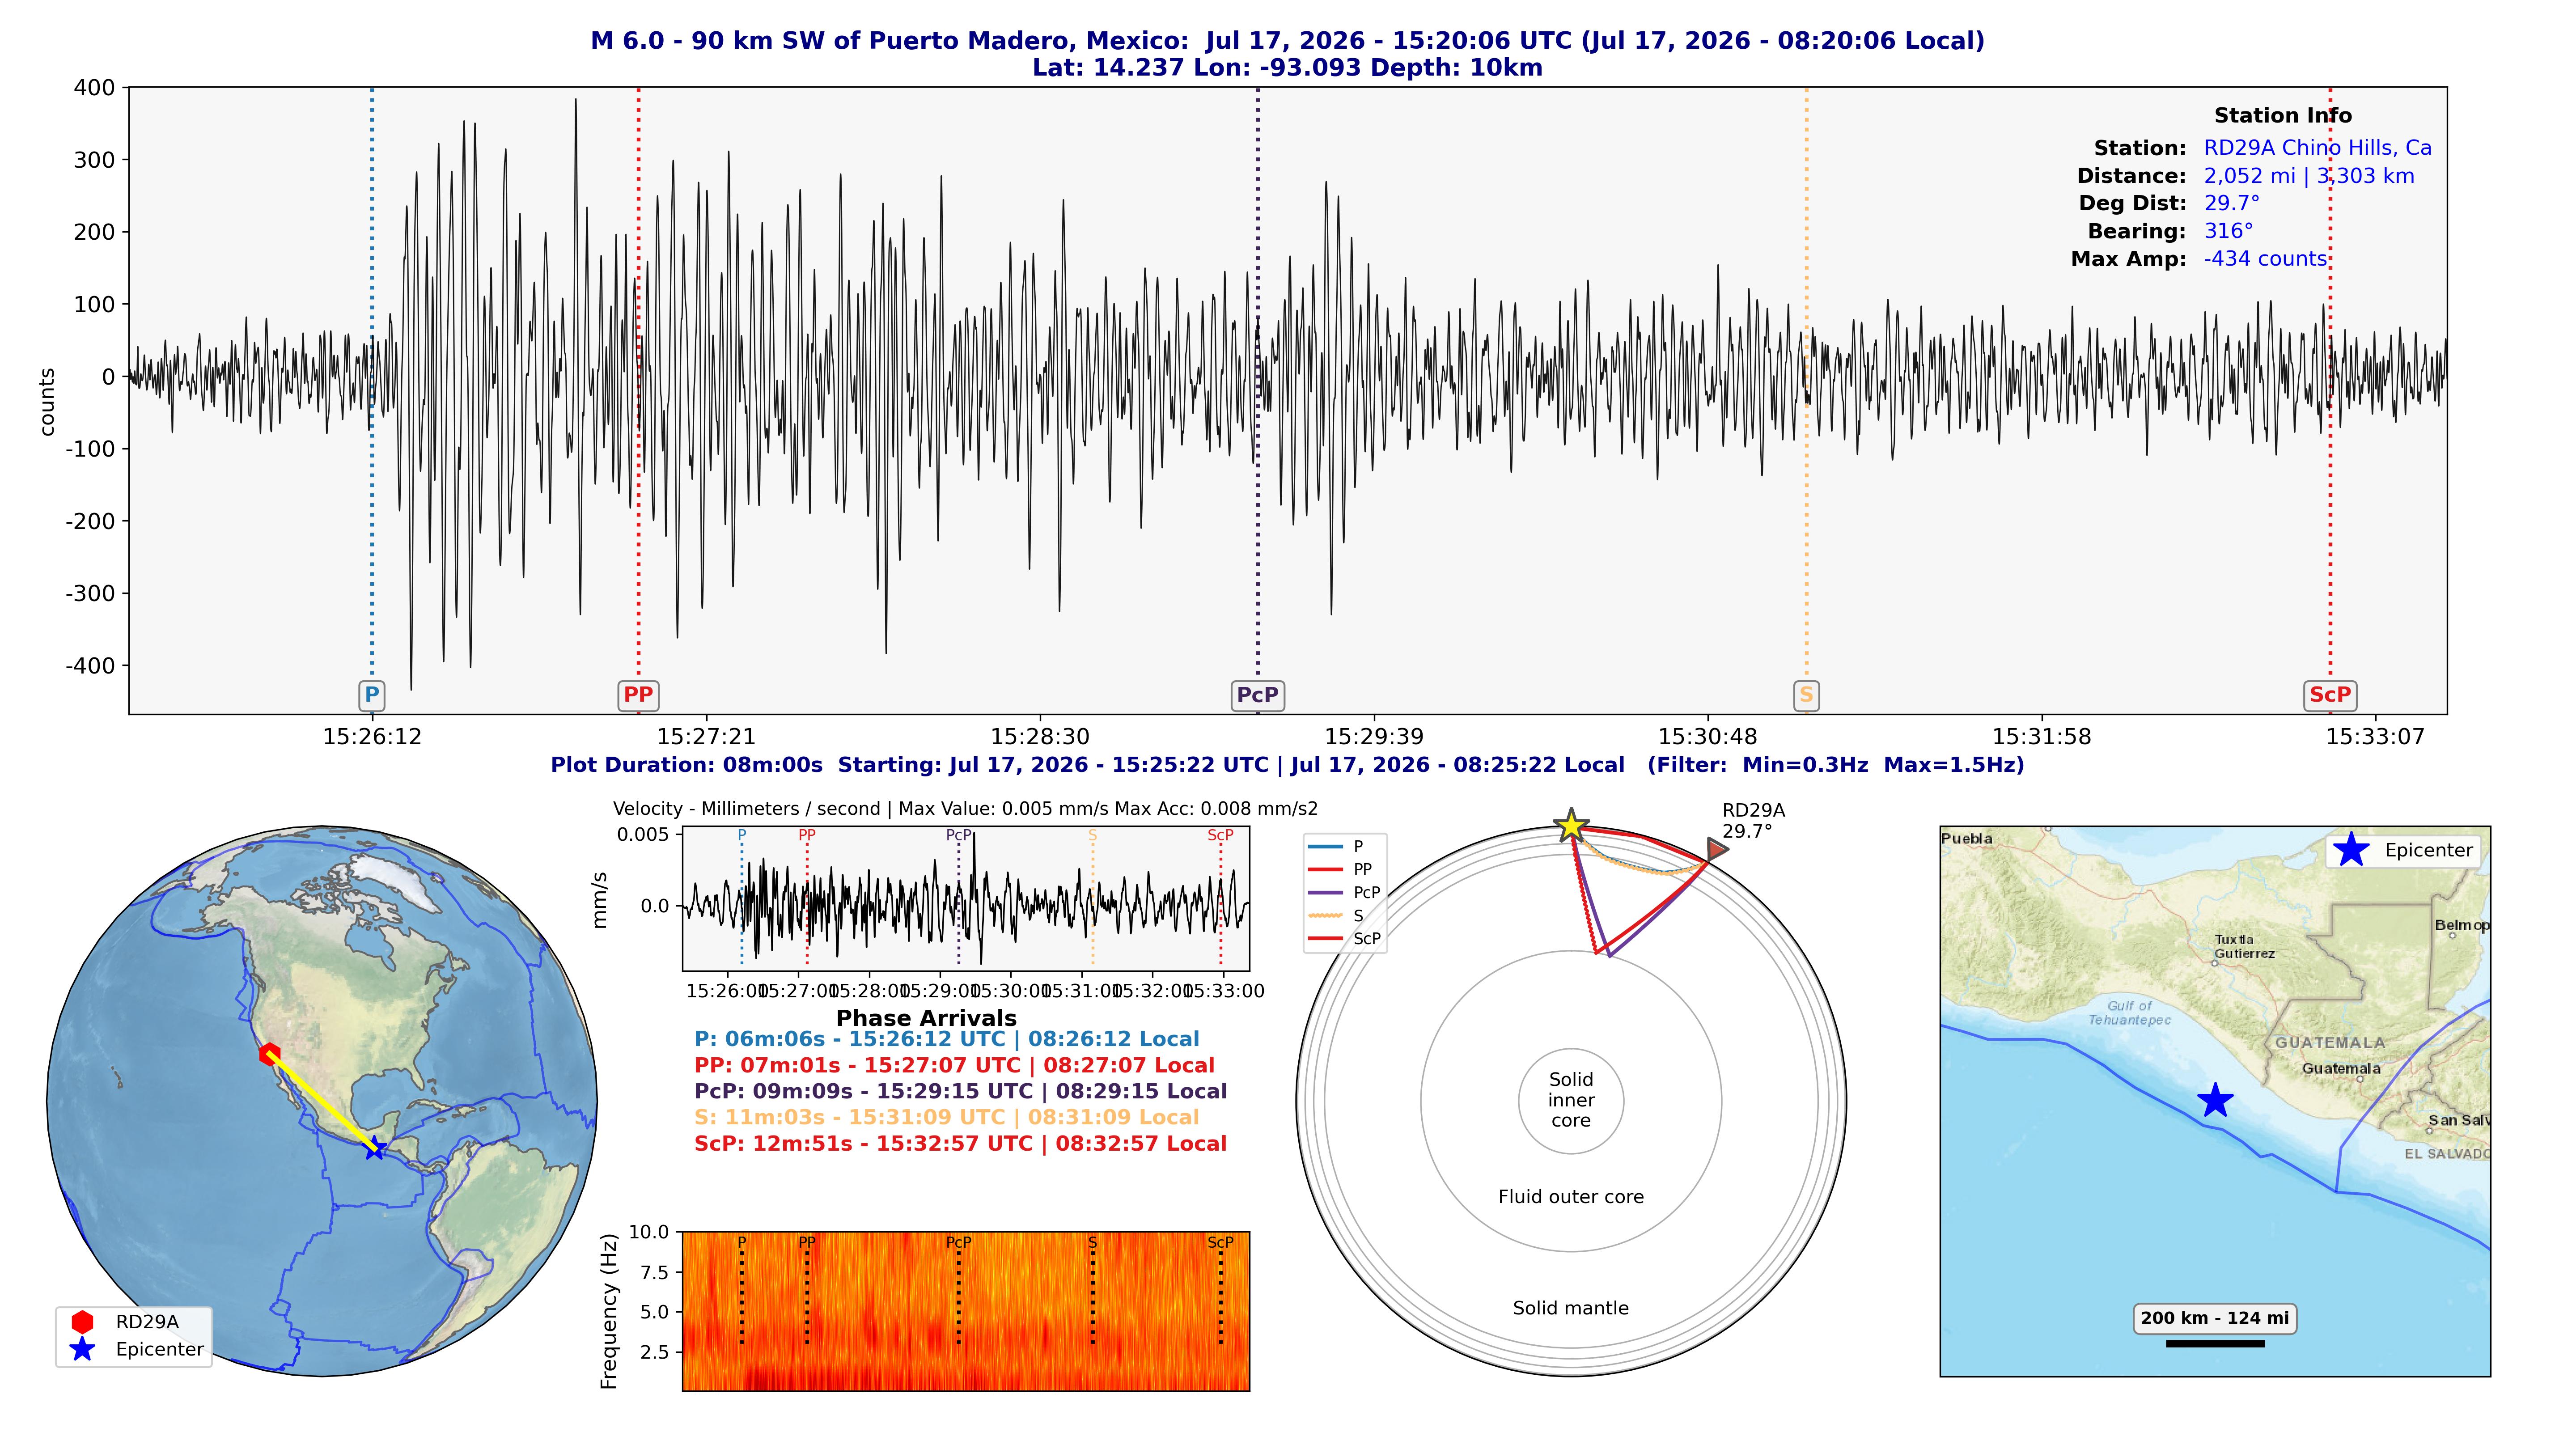Screen dimensions: 2576x1449
Task: Click the "Lat: 14.237 Lon: -93.093 Depth: 10km" subtitle
Action: [1287, 68]
